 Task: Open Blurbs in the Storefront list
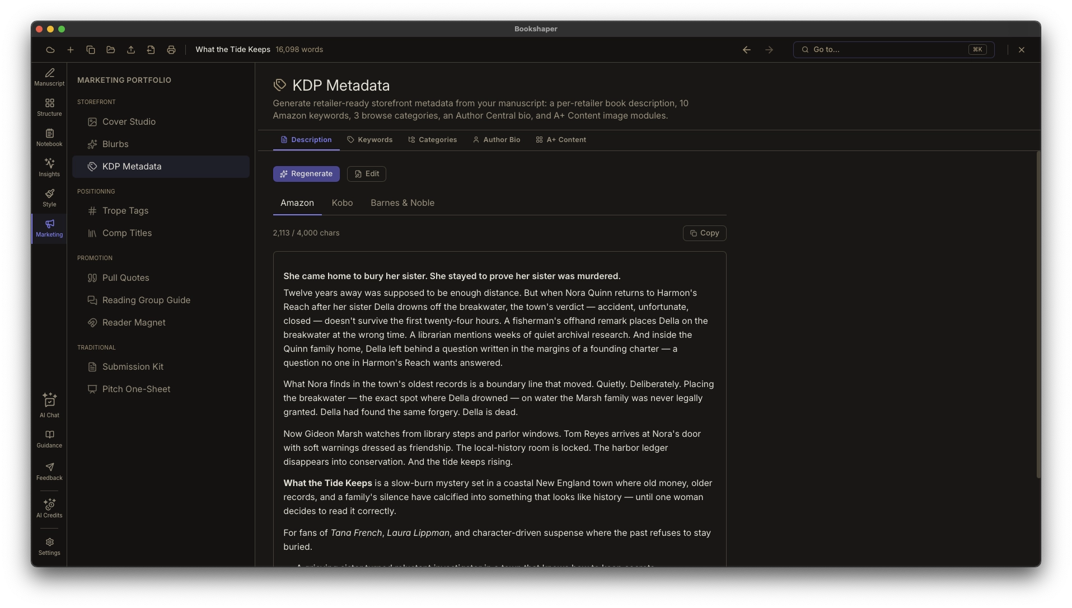click(161, 144)
